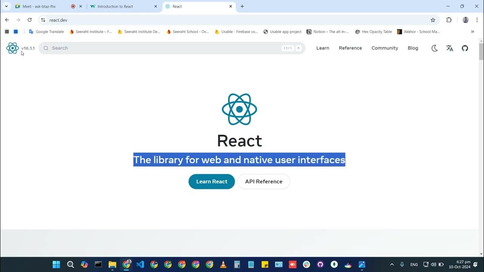Open the Seeraht School bookmark

[188, 32]
